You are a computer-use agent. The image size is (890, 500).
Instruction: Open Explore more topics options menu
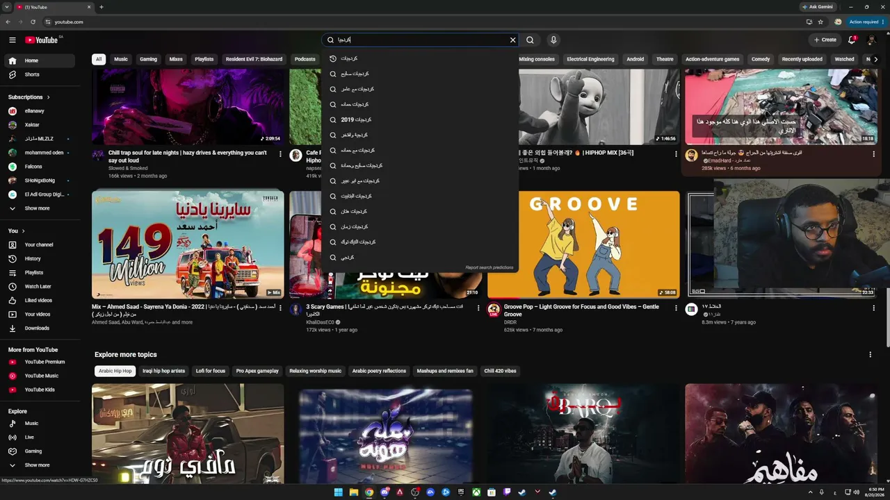click(870, 355)
